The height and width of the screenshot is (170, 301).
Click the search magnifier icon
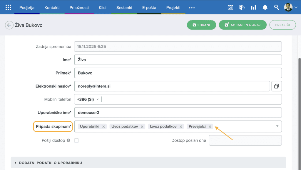point(276,8)
